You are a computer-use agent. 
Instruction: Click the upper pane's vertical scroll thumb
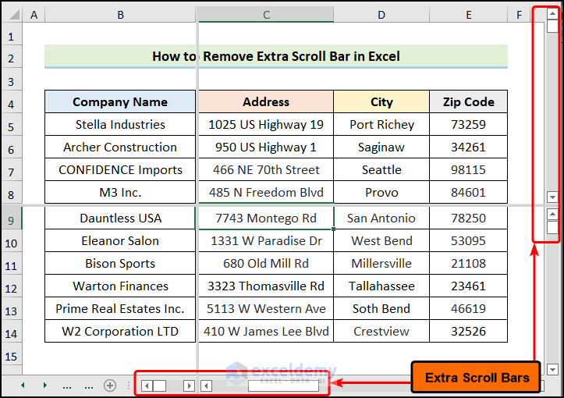pos(552,27)
